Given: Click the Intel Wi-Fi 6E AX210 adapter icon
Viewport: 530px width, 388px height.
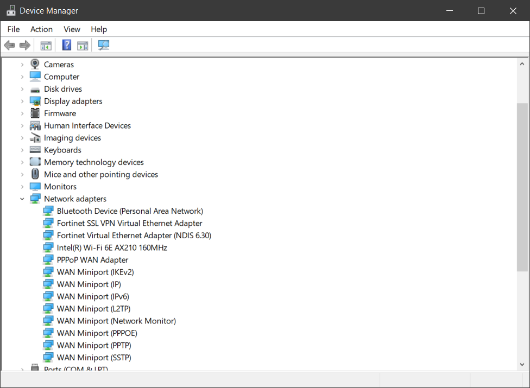Looking at the screenshot, I should click(48, 248).
